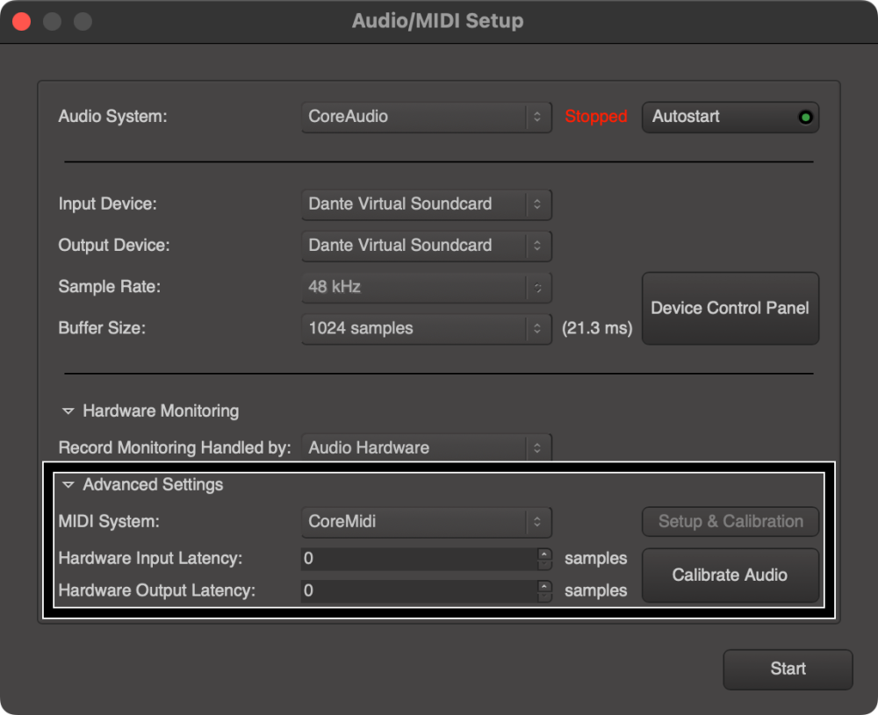Click the Calibrate Audio button

point(730,575)
